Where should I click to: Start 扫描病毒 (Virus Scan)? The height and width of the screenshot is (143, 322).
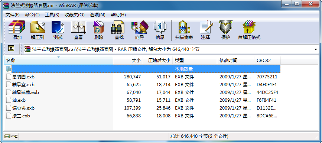[184, 30]
